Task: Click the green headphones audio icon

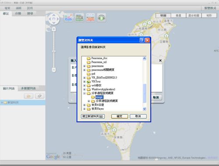Action: (101, 18)
